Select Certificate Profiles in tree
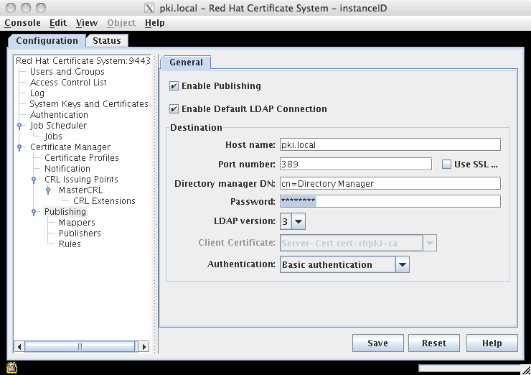Image resolution: width=531 pixels, height=375 pixels. [x=82, y=158]
